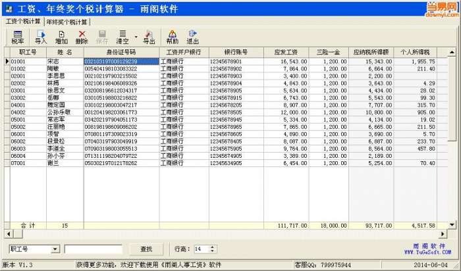This screenshot has height=271, width=461.
Task: Select name cell 魏定国
Action: [65, 105]
